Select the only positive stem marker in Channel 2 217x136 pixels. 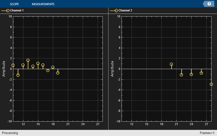pyautogui.click(x=171, y=64)
